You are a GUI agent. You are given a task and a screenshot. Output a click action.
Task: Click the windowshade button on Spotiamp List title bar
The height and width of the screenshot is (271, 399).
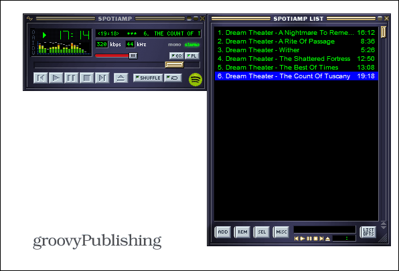[x=380, y=18]
